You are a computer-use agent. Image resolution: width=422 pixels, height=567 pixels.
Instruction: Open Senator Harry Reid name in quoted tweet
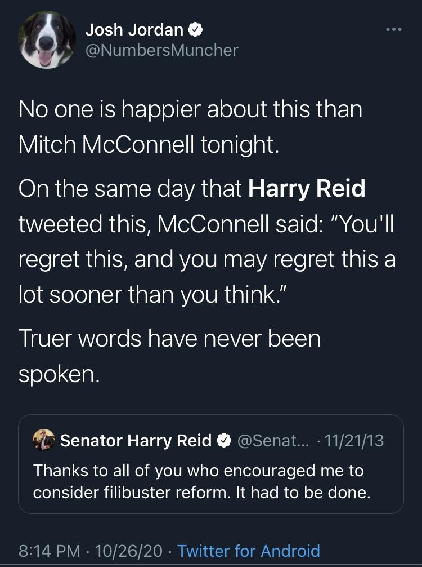pyautogui.click(x=136, y=440)
